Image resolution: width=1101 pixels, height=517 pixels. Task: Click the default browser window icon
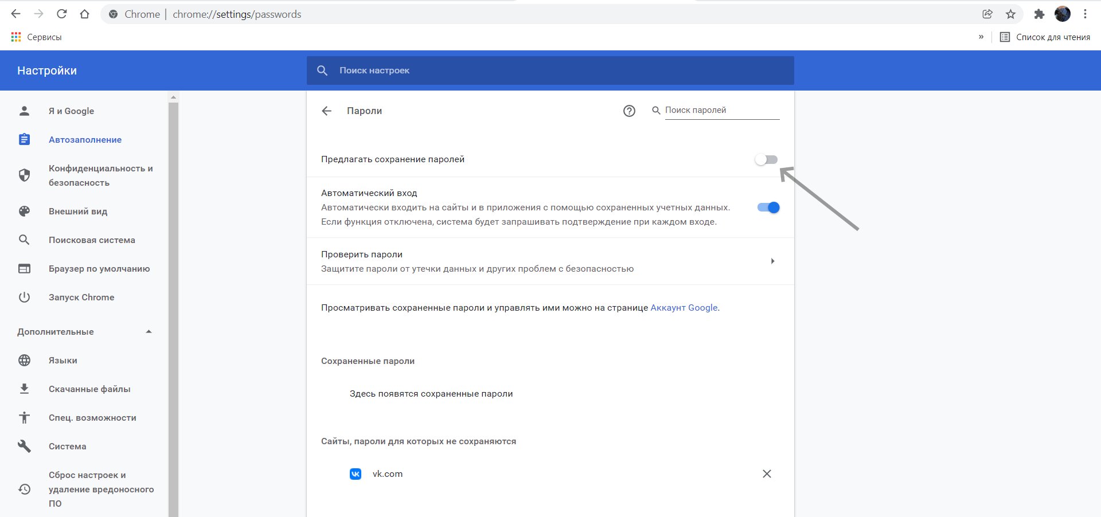click(24, 268)
